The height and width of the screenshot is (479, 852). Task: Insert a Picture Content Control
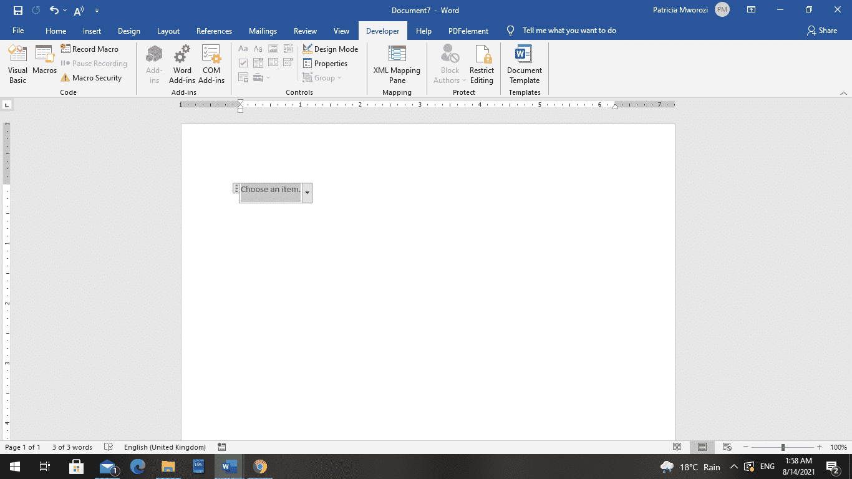click(x=273, y=48)
